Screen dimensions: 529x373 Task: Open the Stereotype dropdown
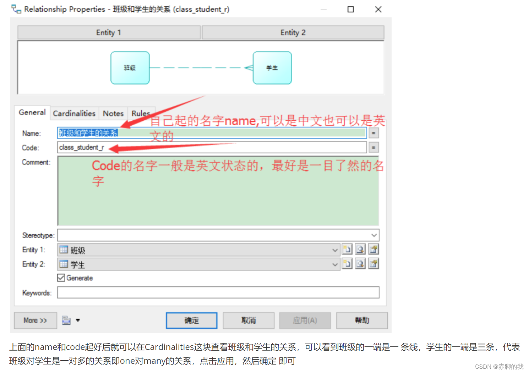(x=373, y=235)
